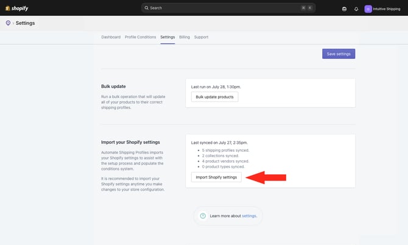Open the Support tab
The width and height of the screenshot is (408, 245).
click(201, 37)
